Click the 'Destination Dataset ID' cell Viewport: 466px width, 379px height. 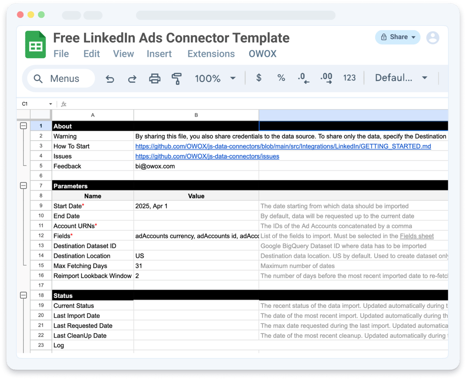pyautogui.click(x=93, y=246)
